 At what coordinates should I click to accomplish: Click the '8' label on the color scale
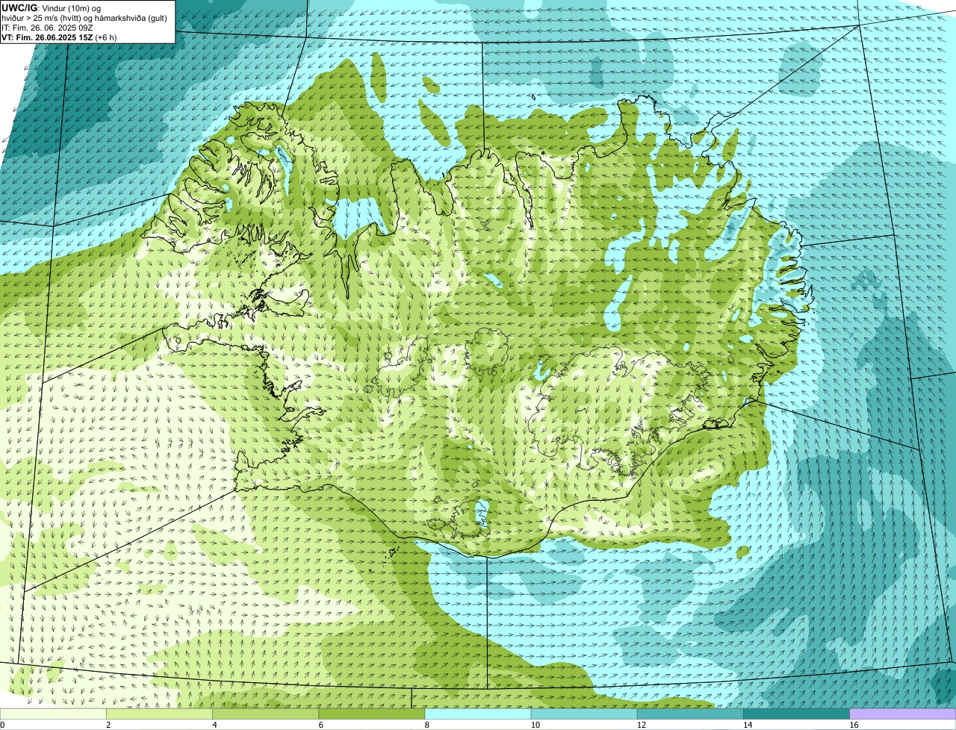pos(426,725)
